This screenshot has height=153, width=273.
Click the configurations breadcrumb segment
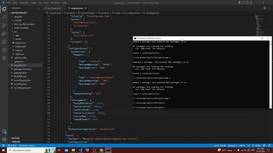point(133,13)
